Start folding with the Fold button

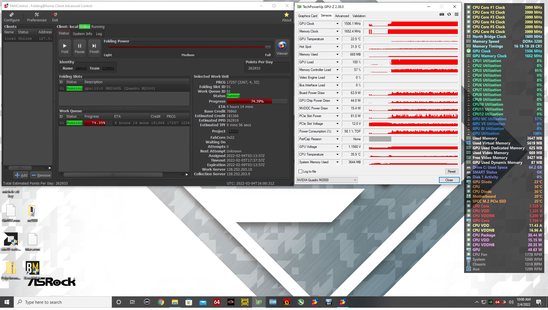click(x=65, y=48)
